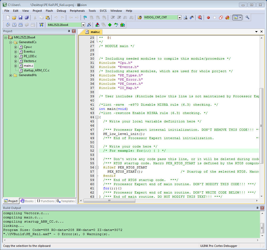Switch to the Books tab
Screen dimensions: 267x250
point(27,201)
